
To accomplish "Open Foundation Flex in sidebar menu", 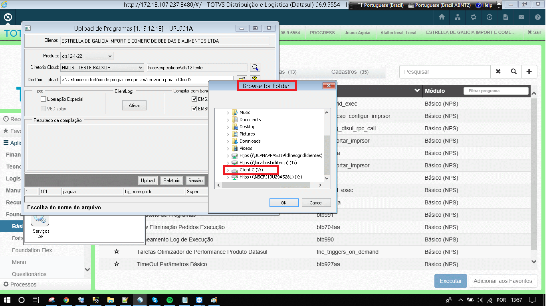I will coord(32,250).
